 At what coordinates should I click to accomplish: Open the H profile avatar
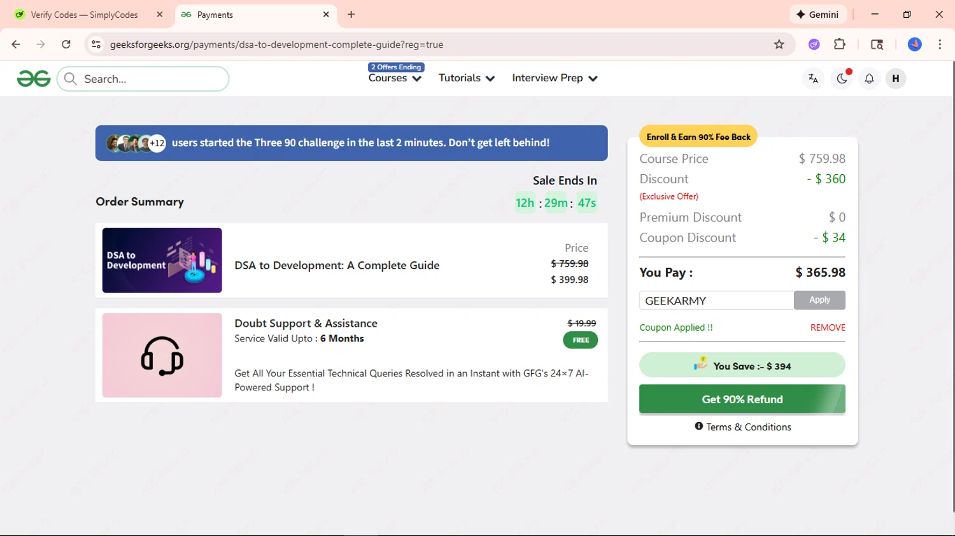pos(896,79)
